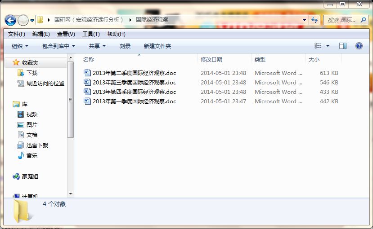373x229 pixels.
Task: Select 2013年第一季度国际经济观察.doc file
Action: pos(134,101)
